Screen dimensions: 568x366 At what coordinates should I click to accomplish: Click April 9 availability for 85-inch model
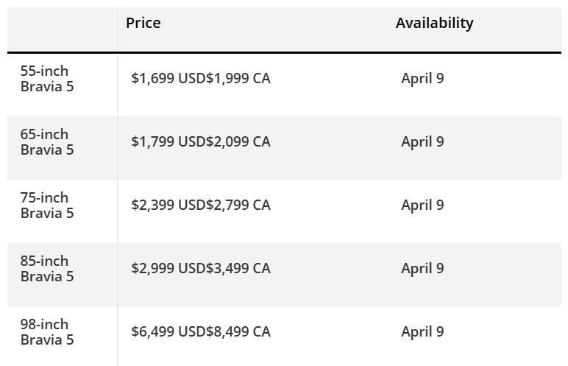(x=422, y=268)
